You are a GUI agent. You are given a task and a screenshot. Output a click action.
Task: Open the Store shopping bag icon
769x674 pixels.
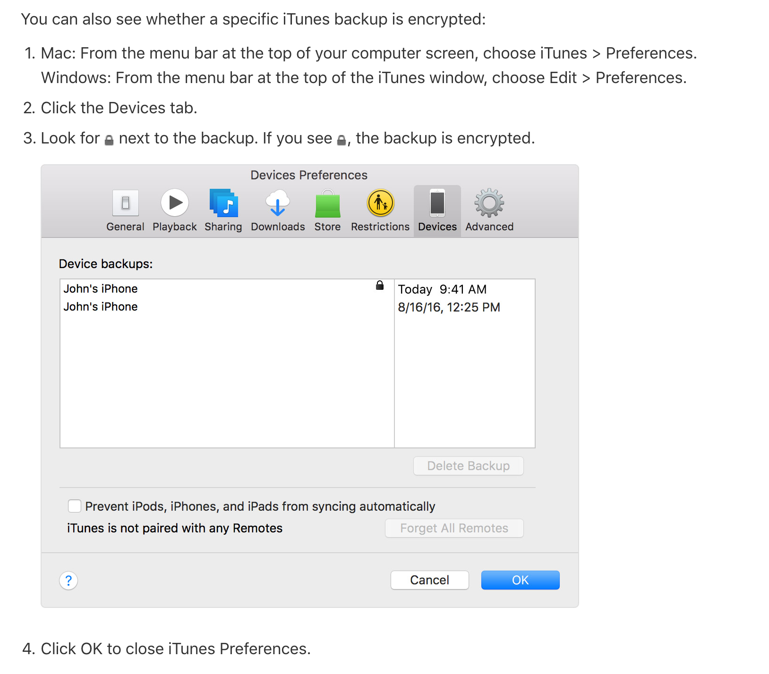328,203
